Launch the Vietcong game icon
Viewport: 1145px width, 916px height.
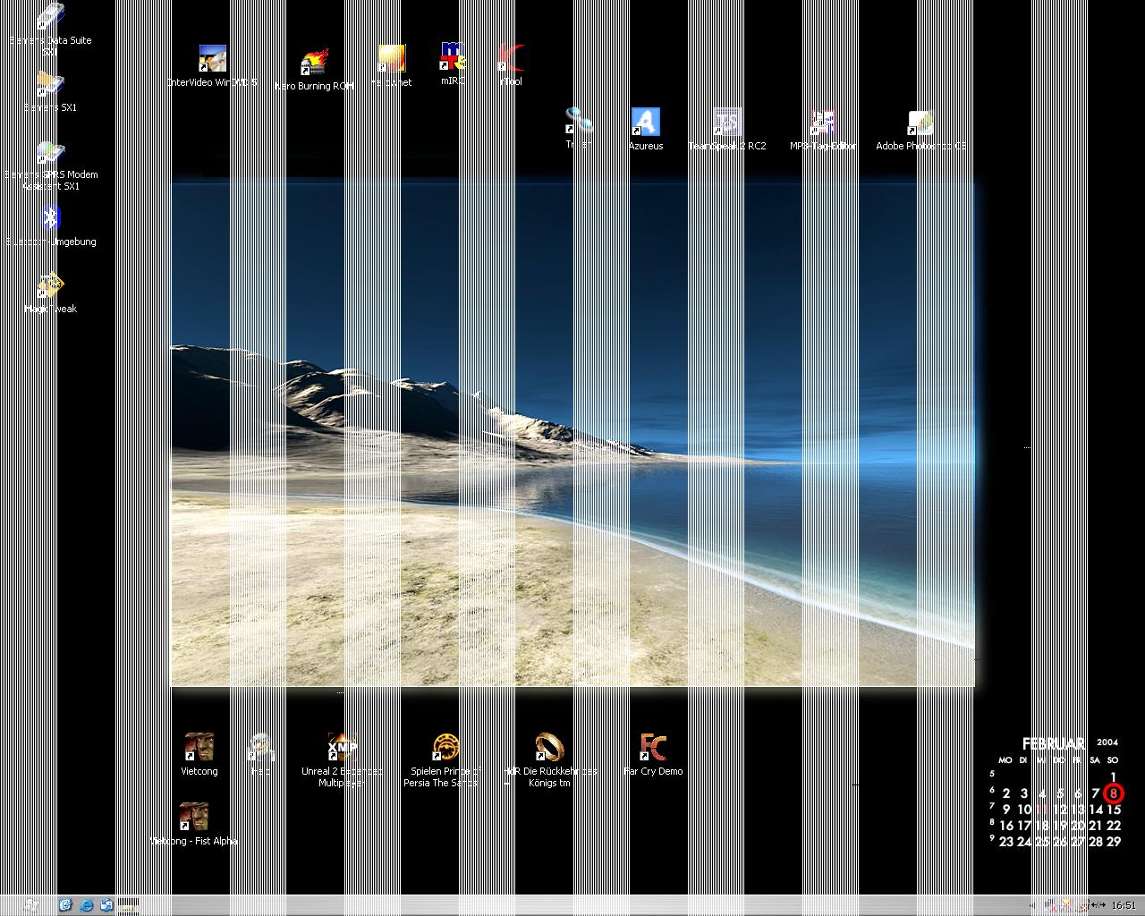click(x=199, y=748)
